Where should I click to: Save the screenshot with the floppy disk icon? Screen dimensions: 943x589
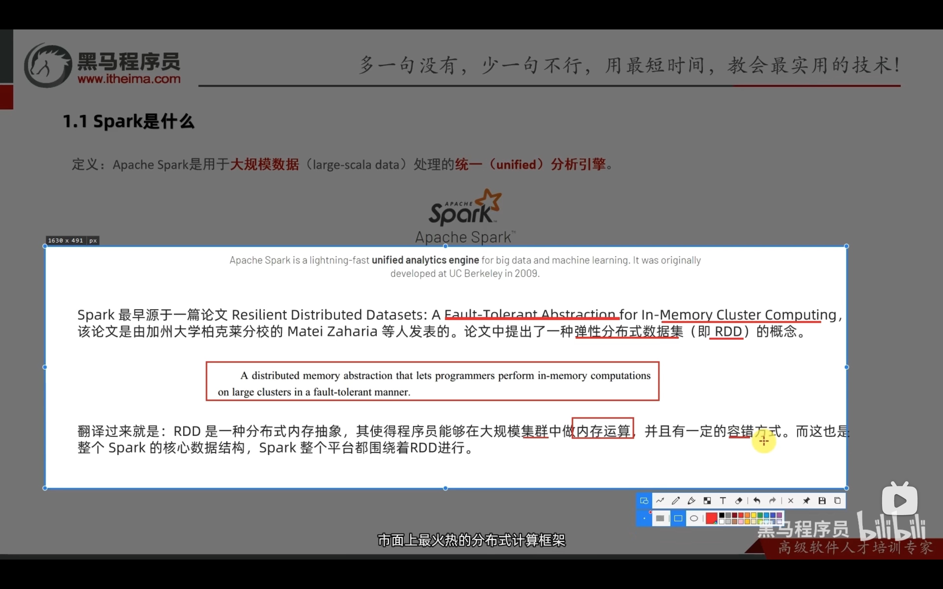[822, 501]
